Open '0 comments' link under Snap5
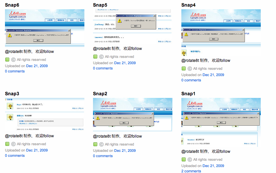The height and width of the screenshot is (173, 276). pyautogui.click(x=103, y=68)
